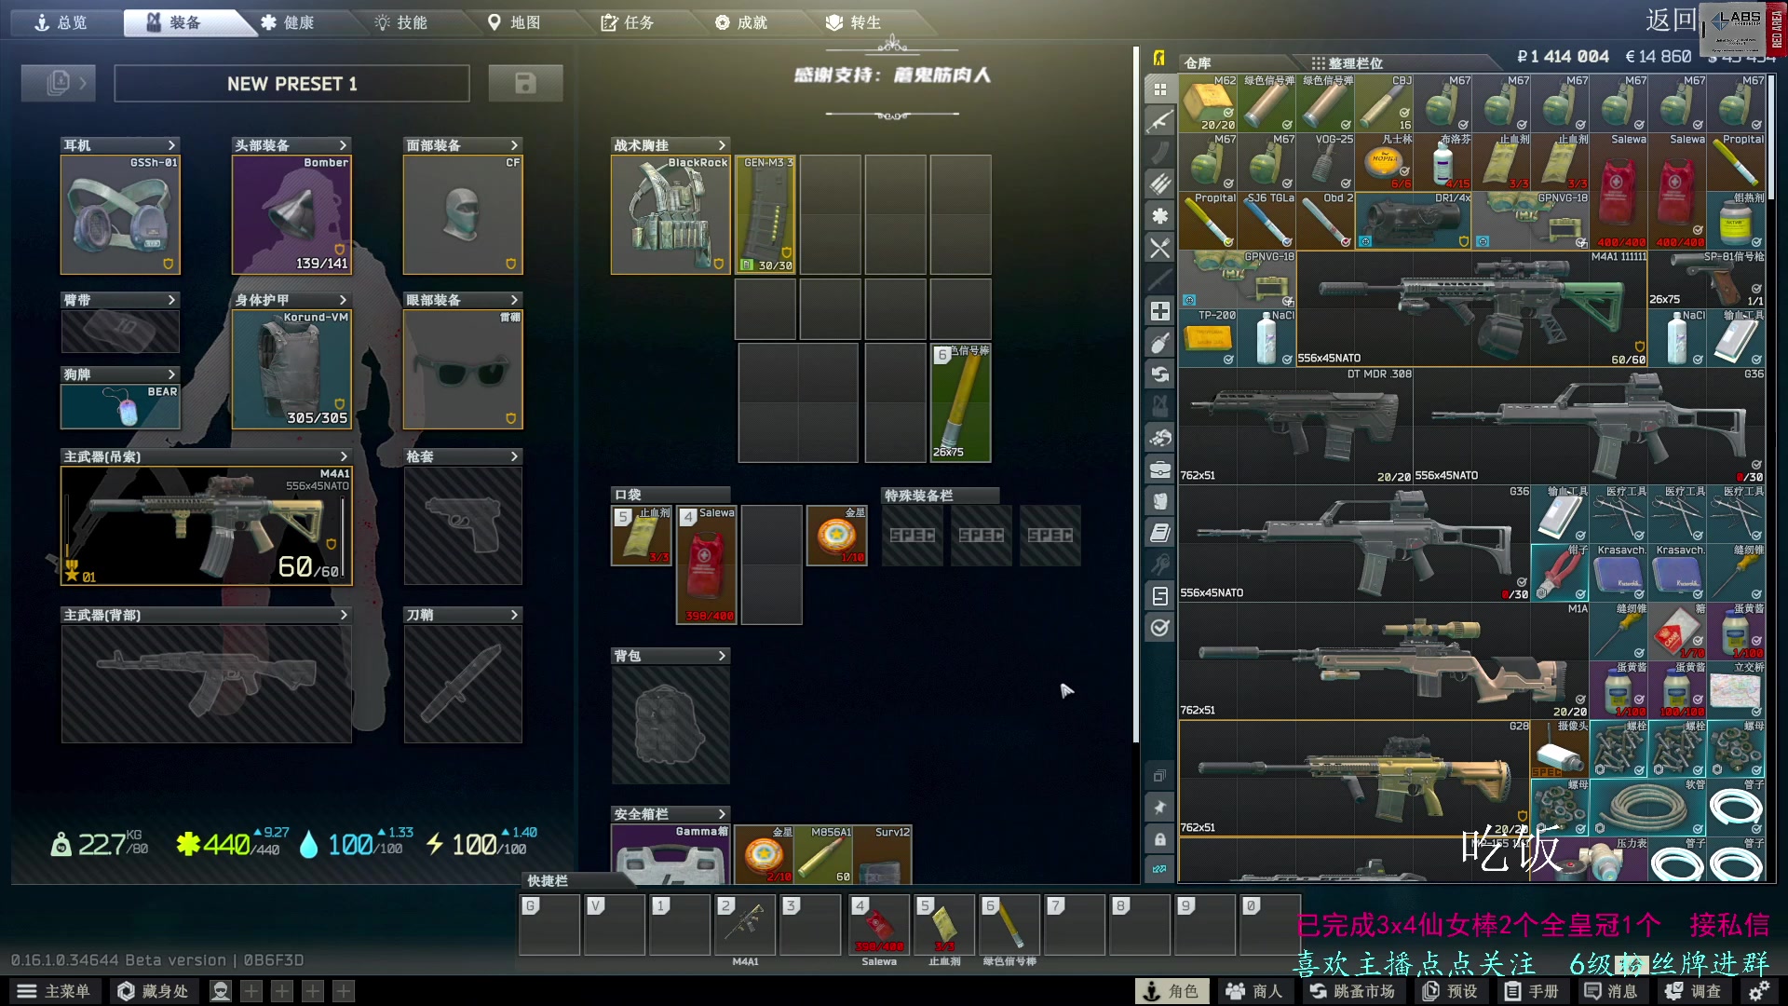Expand the 耳机 headset slot header
Image resolution: width=1788 pixels, height=1006 pixels.
pos(120,145)
